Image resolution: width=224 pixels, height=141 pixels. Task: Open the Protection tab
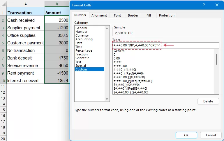(x=167, y=15)
